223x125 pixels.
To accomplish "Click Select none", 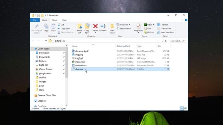I will 164,28.
